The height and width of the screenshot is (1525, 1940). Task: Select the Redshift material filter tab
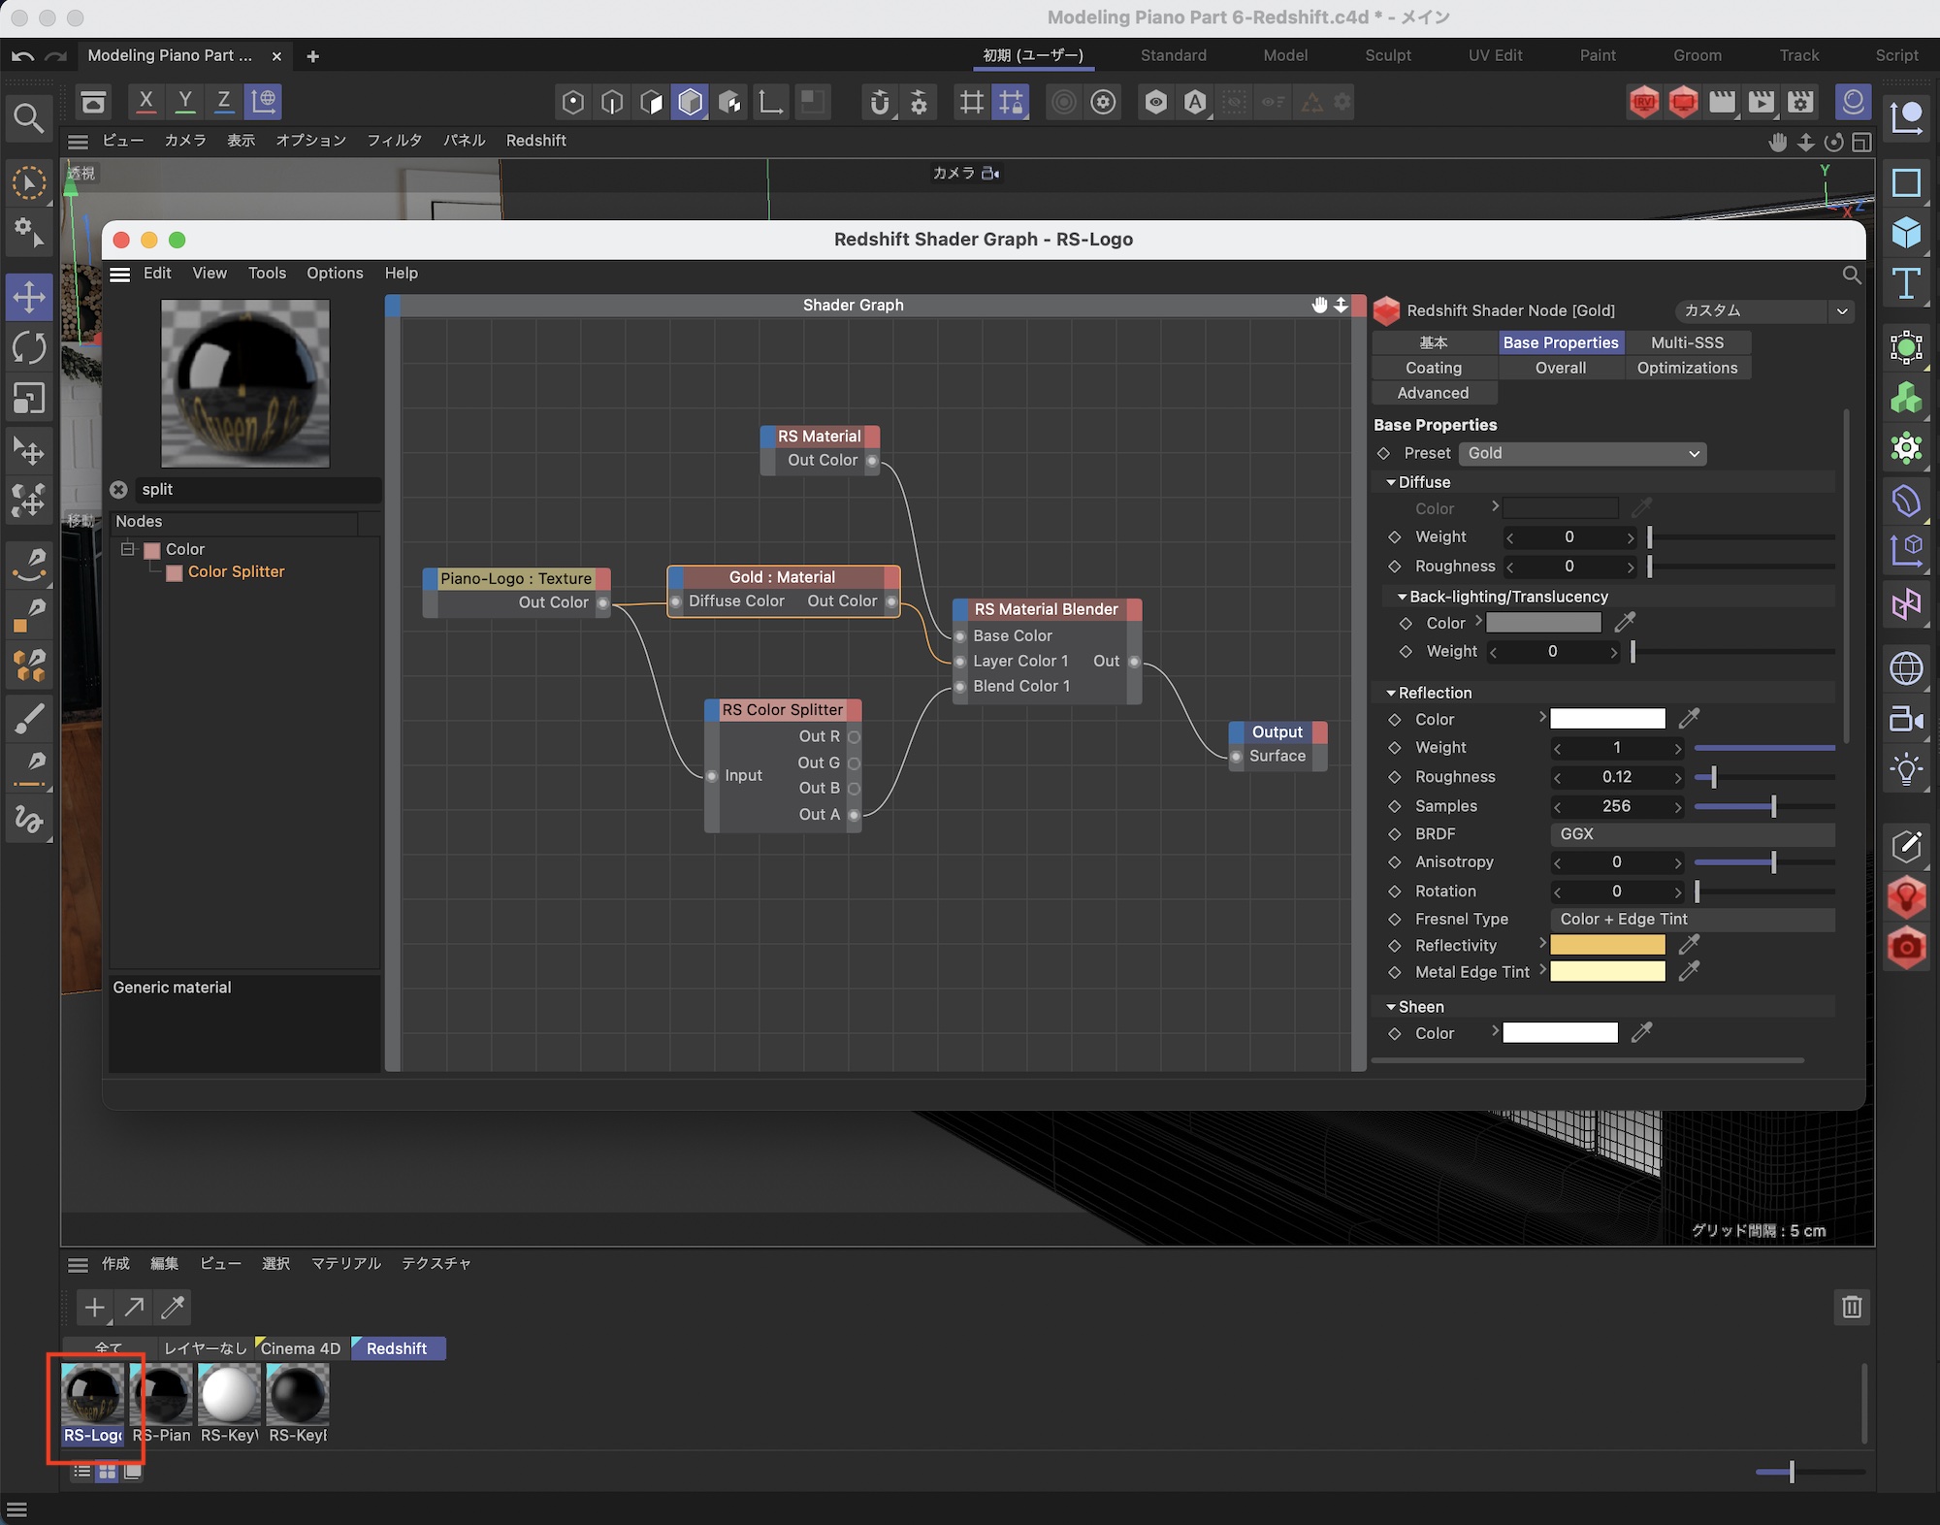(397, 1348)
